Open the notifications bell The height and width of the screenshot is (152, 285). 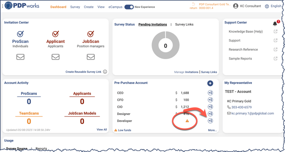(275, 24)
